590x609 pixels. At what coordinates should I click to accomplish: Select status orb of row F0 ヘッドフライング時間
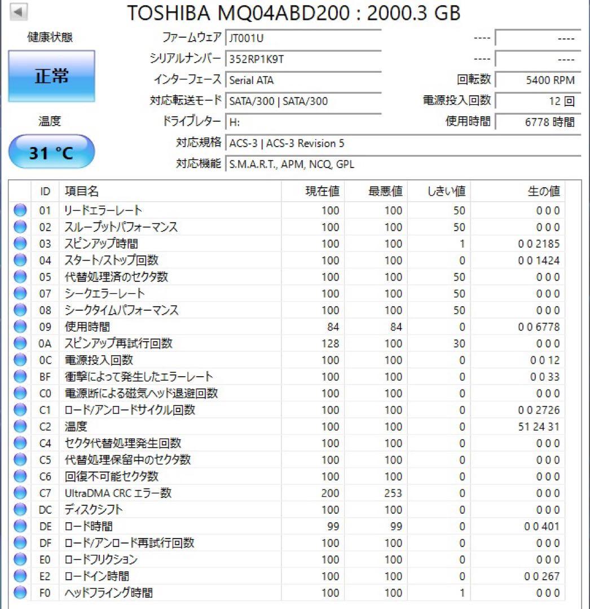click(x=20, y=593)
